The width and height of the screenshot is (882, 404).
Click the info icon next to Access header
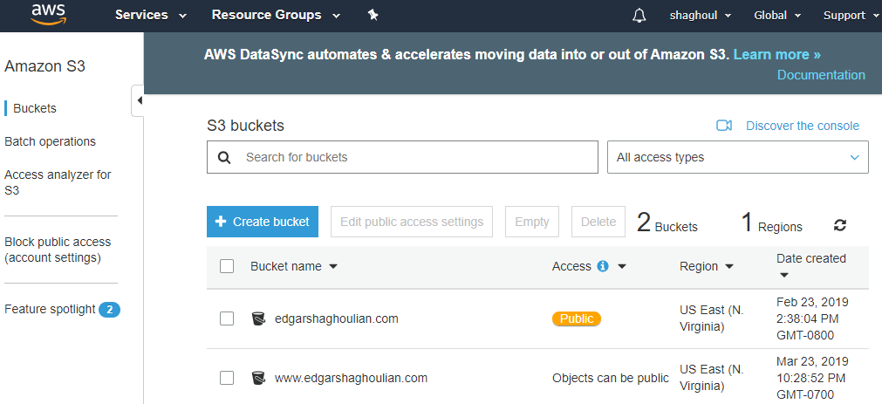pyautogui.click(x=603, y=266)
